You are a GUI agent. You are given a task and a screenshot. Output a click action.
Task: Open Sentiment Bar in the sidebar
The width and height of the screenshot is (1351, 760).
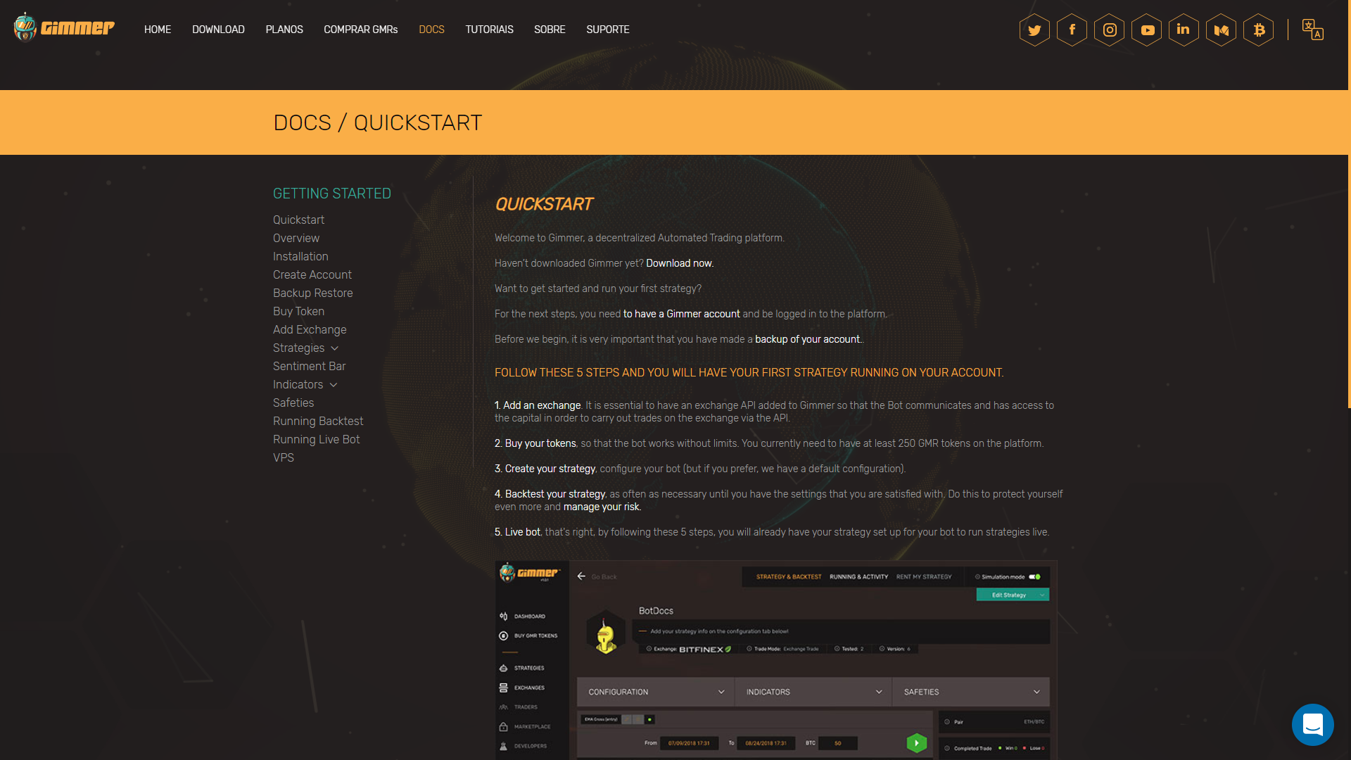[310, 367]
